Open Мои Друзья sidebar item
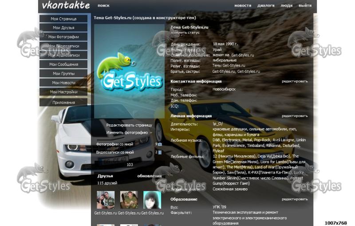This screenshot has height=226, width=355. tap(63, 28)
